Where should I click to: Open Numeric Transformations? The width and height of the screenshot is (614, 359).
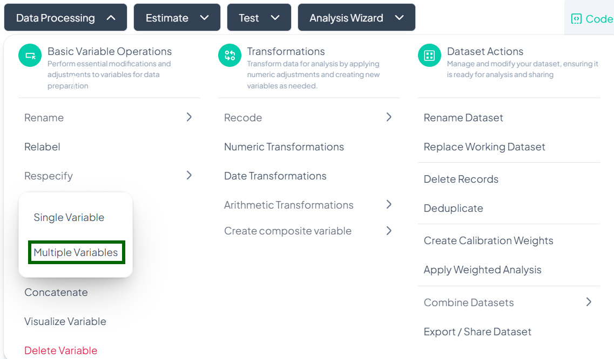284,147
